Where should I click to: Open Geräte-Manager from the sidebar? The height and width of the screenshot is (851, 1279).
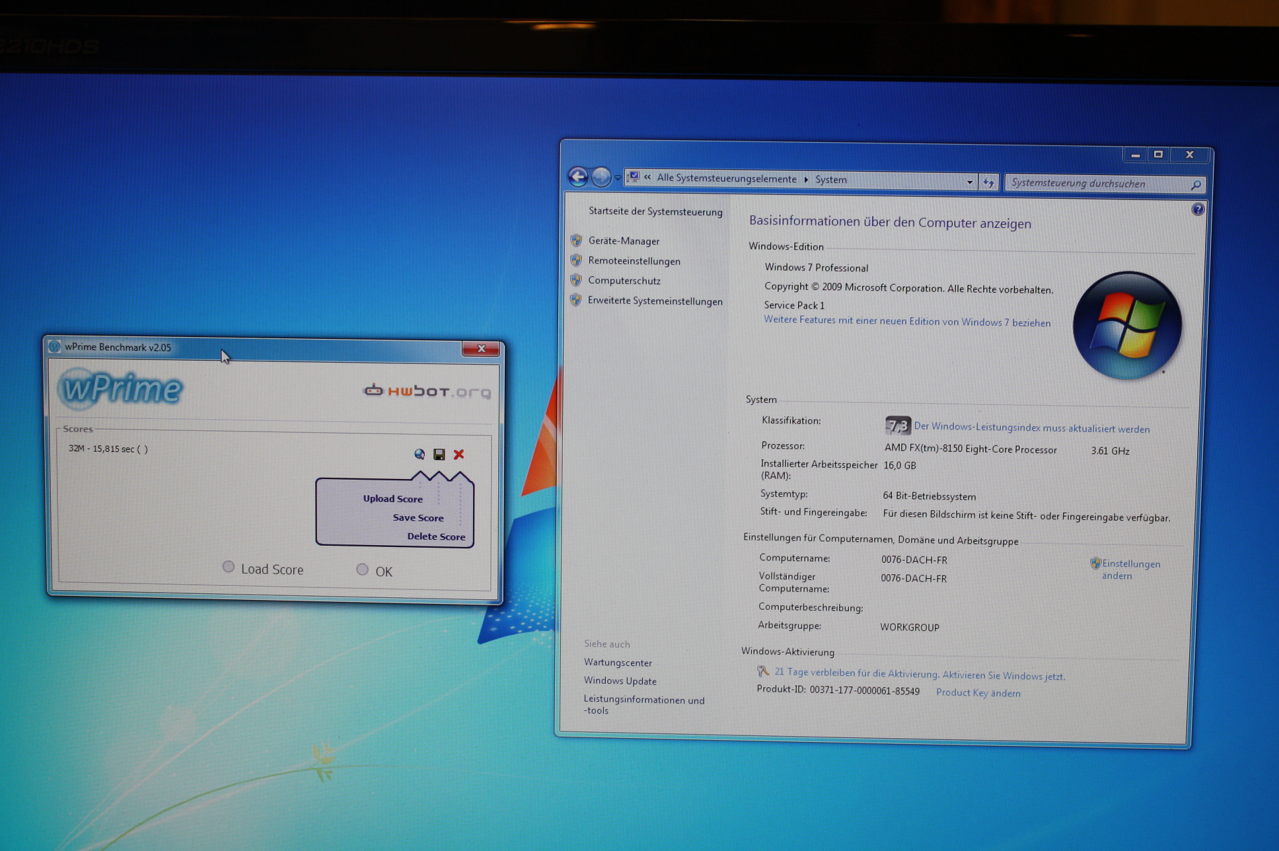point(623,241)
